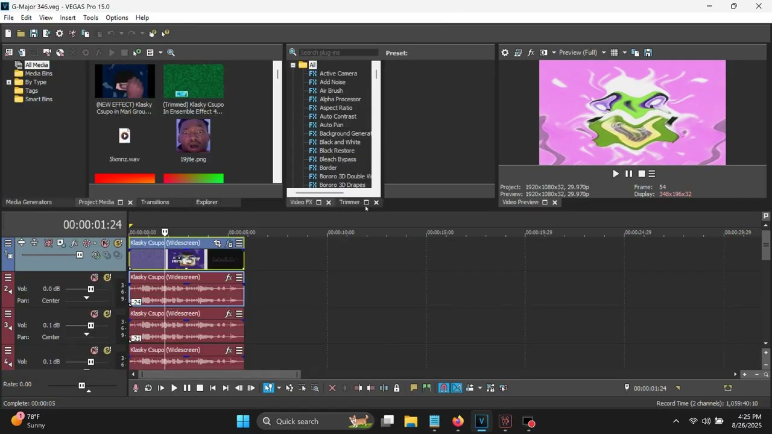Click the Lock Event padlock icon
The width and height of the screenshot is (772, 434).
click(396, 388)
